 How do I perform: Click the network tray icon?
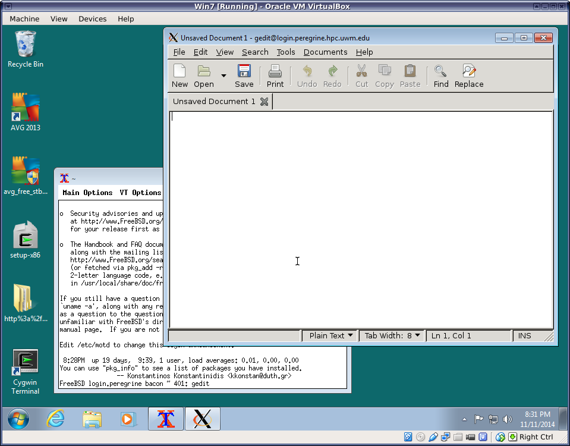(493, 419)
